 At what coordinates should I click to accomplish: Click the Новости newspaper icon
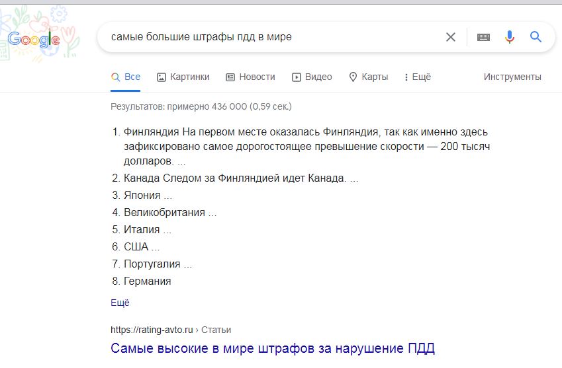pyautogui.click(x=230, y=77)
